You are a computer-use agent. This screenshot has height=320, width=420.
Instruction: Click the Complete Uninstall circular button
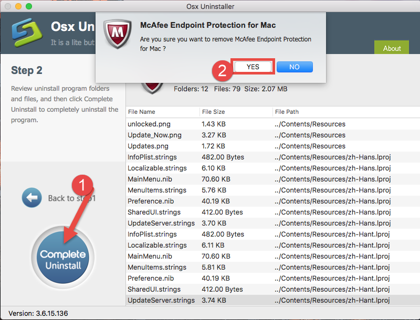(62, 258)
